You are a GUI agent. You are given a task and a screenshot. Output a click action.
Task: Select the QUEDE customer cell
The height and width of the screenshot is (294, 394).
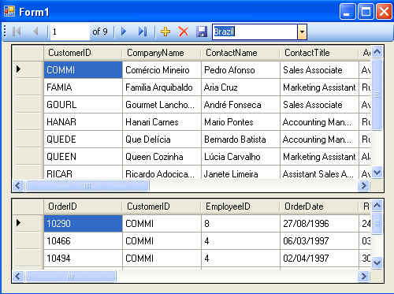[x=83, y=140]
